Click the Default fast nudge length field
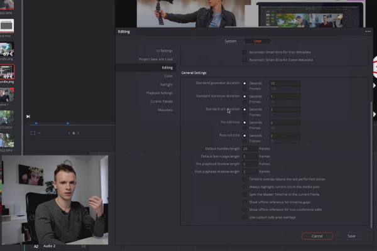Screen dimensions: 377x251 [x=250, y=156]
